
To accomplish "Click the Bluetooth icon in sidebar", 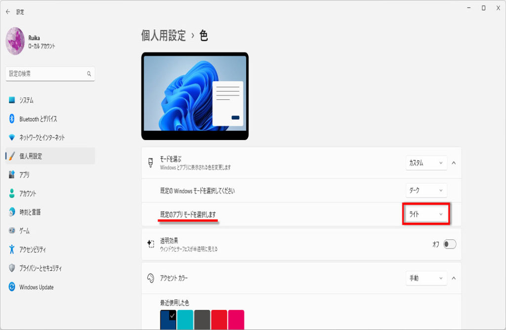I will (x=12, y=119).
